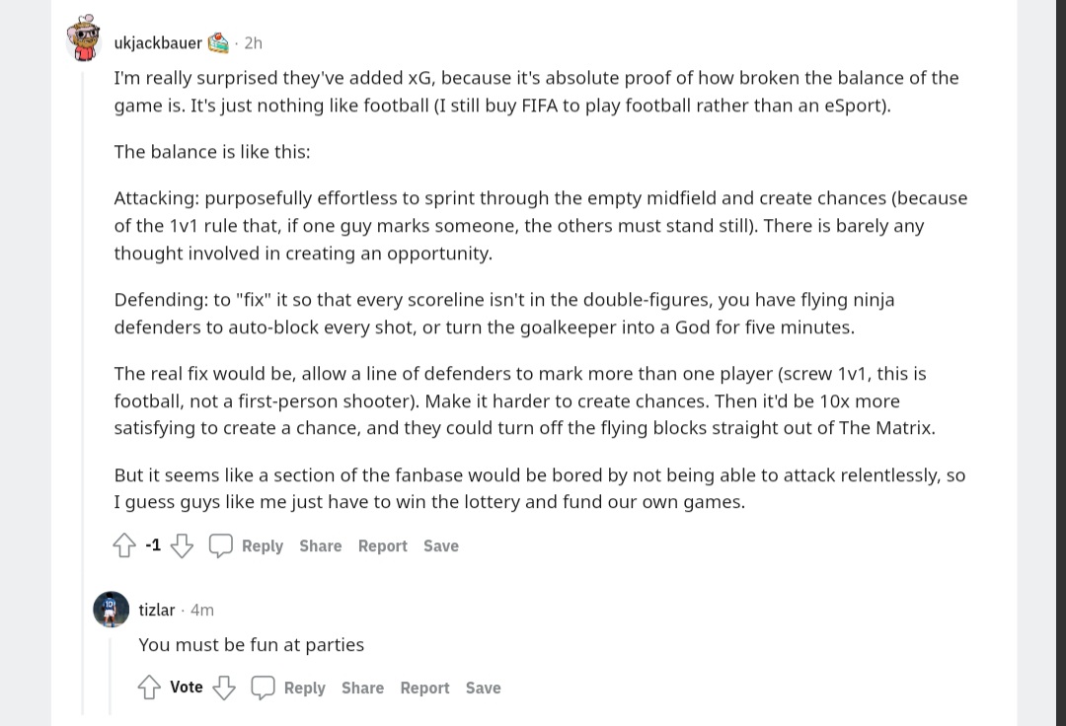This screenshot has width=1066, height=726.
Task: Click speech bubble icon under tizlar's reply
Action: [x=263, y=688]
